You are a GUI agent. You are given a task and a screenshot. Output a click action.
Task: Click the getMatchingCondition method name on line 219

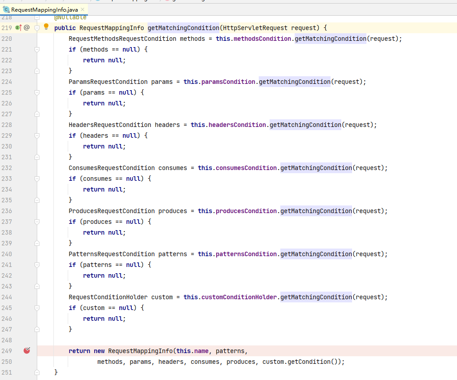click(183, 28)
